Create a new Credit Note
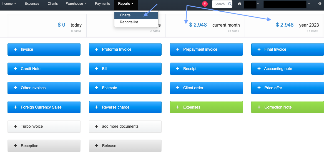Screen dimensions: 324x154 click(x=44, y=69)
